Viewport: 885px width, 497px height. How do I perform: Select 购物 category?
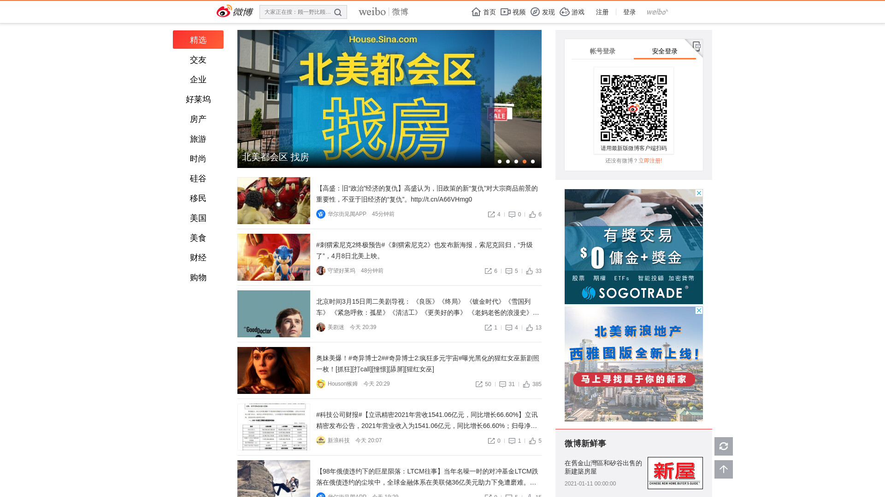(x=198, y=277)
